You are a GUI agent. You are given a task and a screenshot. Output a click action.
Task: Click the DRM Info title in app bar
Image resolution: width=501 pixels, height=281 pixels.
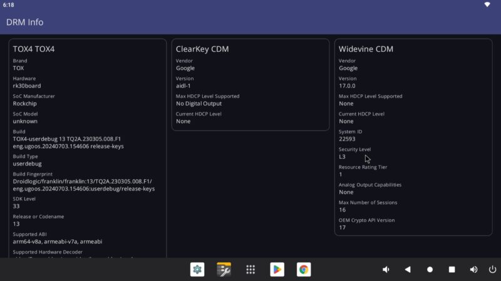[x=24, y=22]
